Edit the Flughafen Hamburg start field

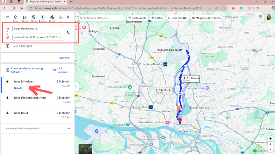(38, 29)
